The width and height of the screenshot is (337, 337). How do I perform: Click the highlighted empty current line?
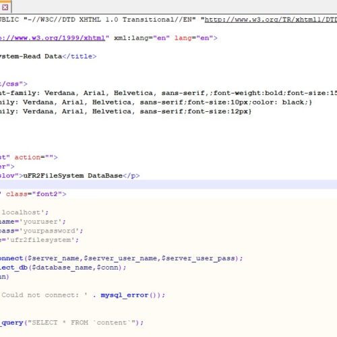(x=168, y=185)
